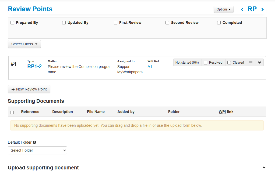Mark the Completed checkbox
This screenshot has height=178, width=275.
[x=219, y=23]
